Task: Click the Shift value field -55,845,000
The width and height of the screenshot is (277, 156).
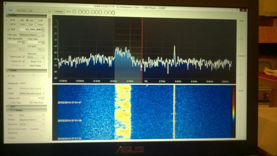Action: [30, 29]
